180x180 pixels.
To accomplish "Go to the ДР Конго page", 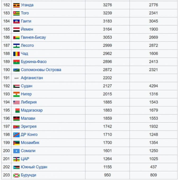I will [29, 134].
